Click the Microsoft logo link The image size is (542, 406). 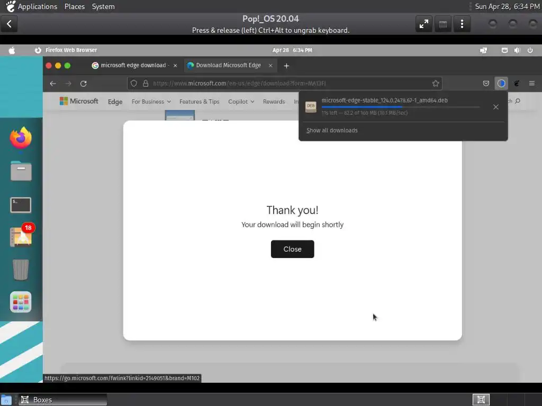tap(79, 101)
